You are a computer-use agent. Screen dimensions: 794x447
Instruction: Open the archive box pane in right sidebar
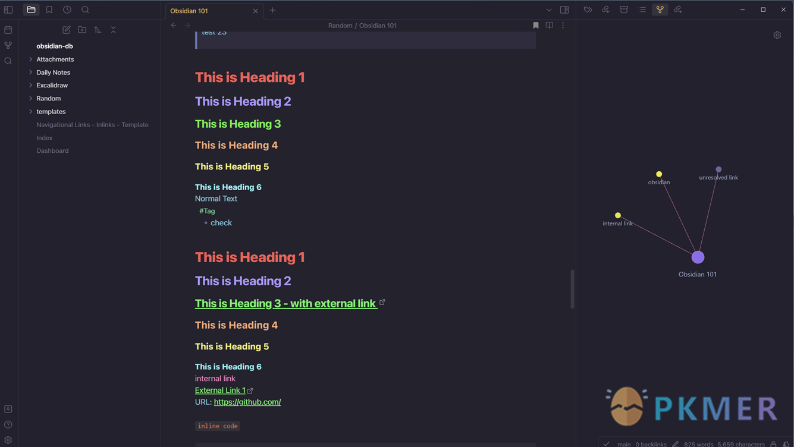pos(624,10)
